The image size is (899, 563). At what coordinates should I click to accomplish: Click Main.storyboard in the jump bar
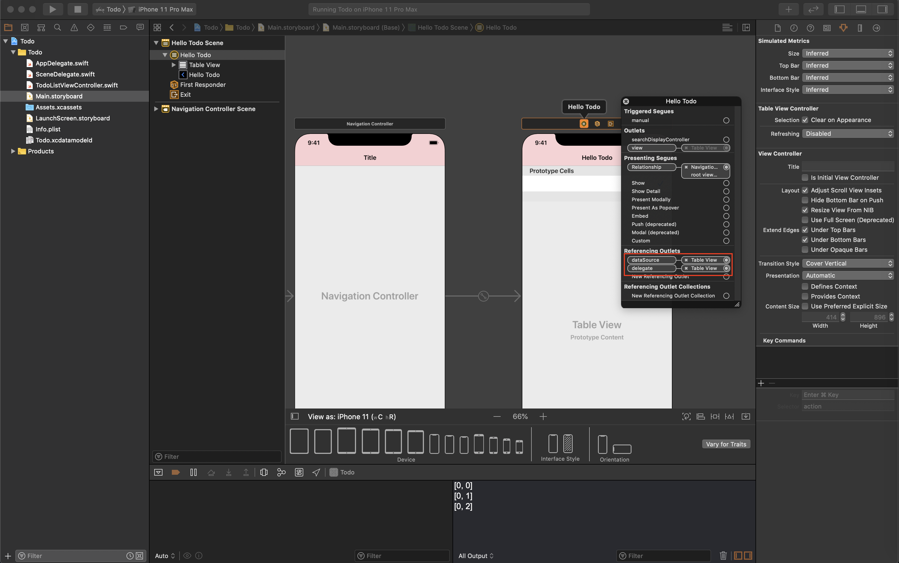click(x=291, y=27)
